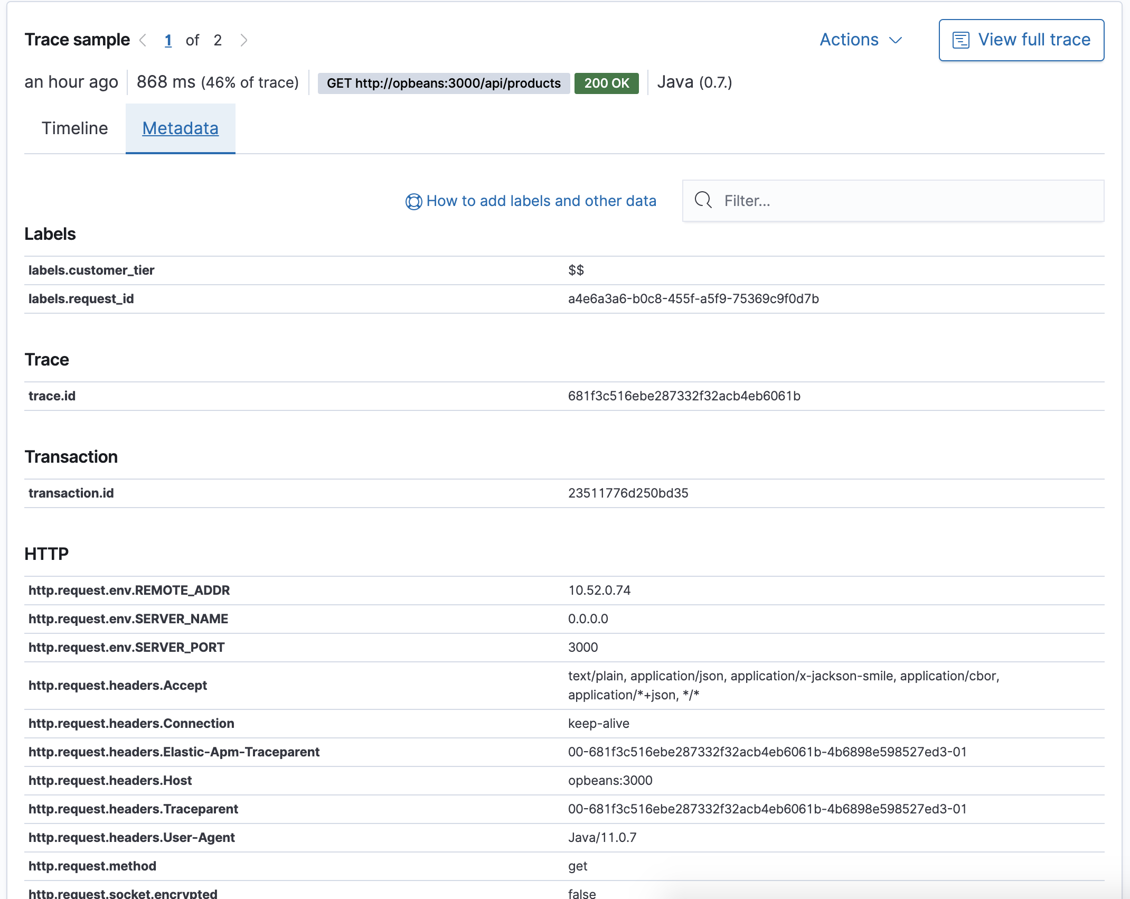
Task: Click the right chevron to view next sample
Action: [243, 40]
